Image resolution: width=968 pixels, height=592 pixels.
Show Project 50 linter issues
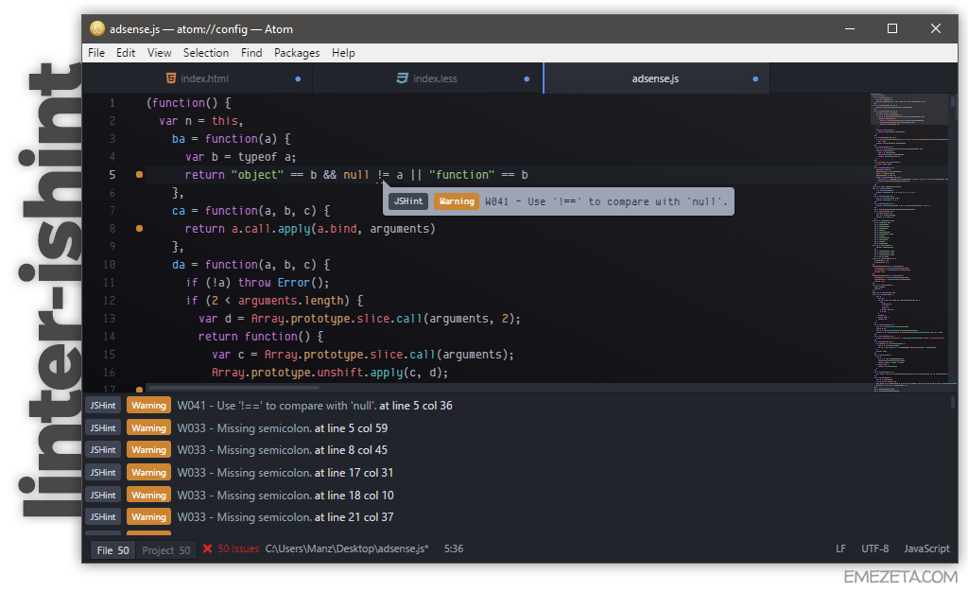(166, 550)
